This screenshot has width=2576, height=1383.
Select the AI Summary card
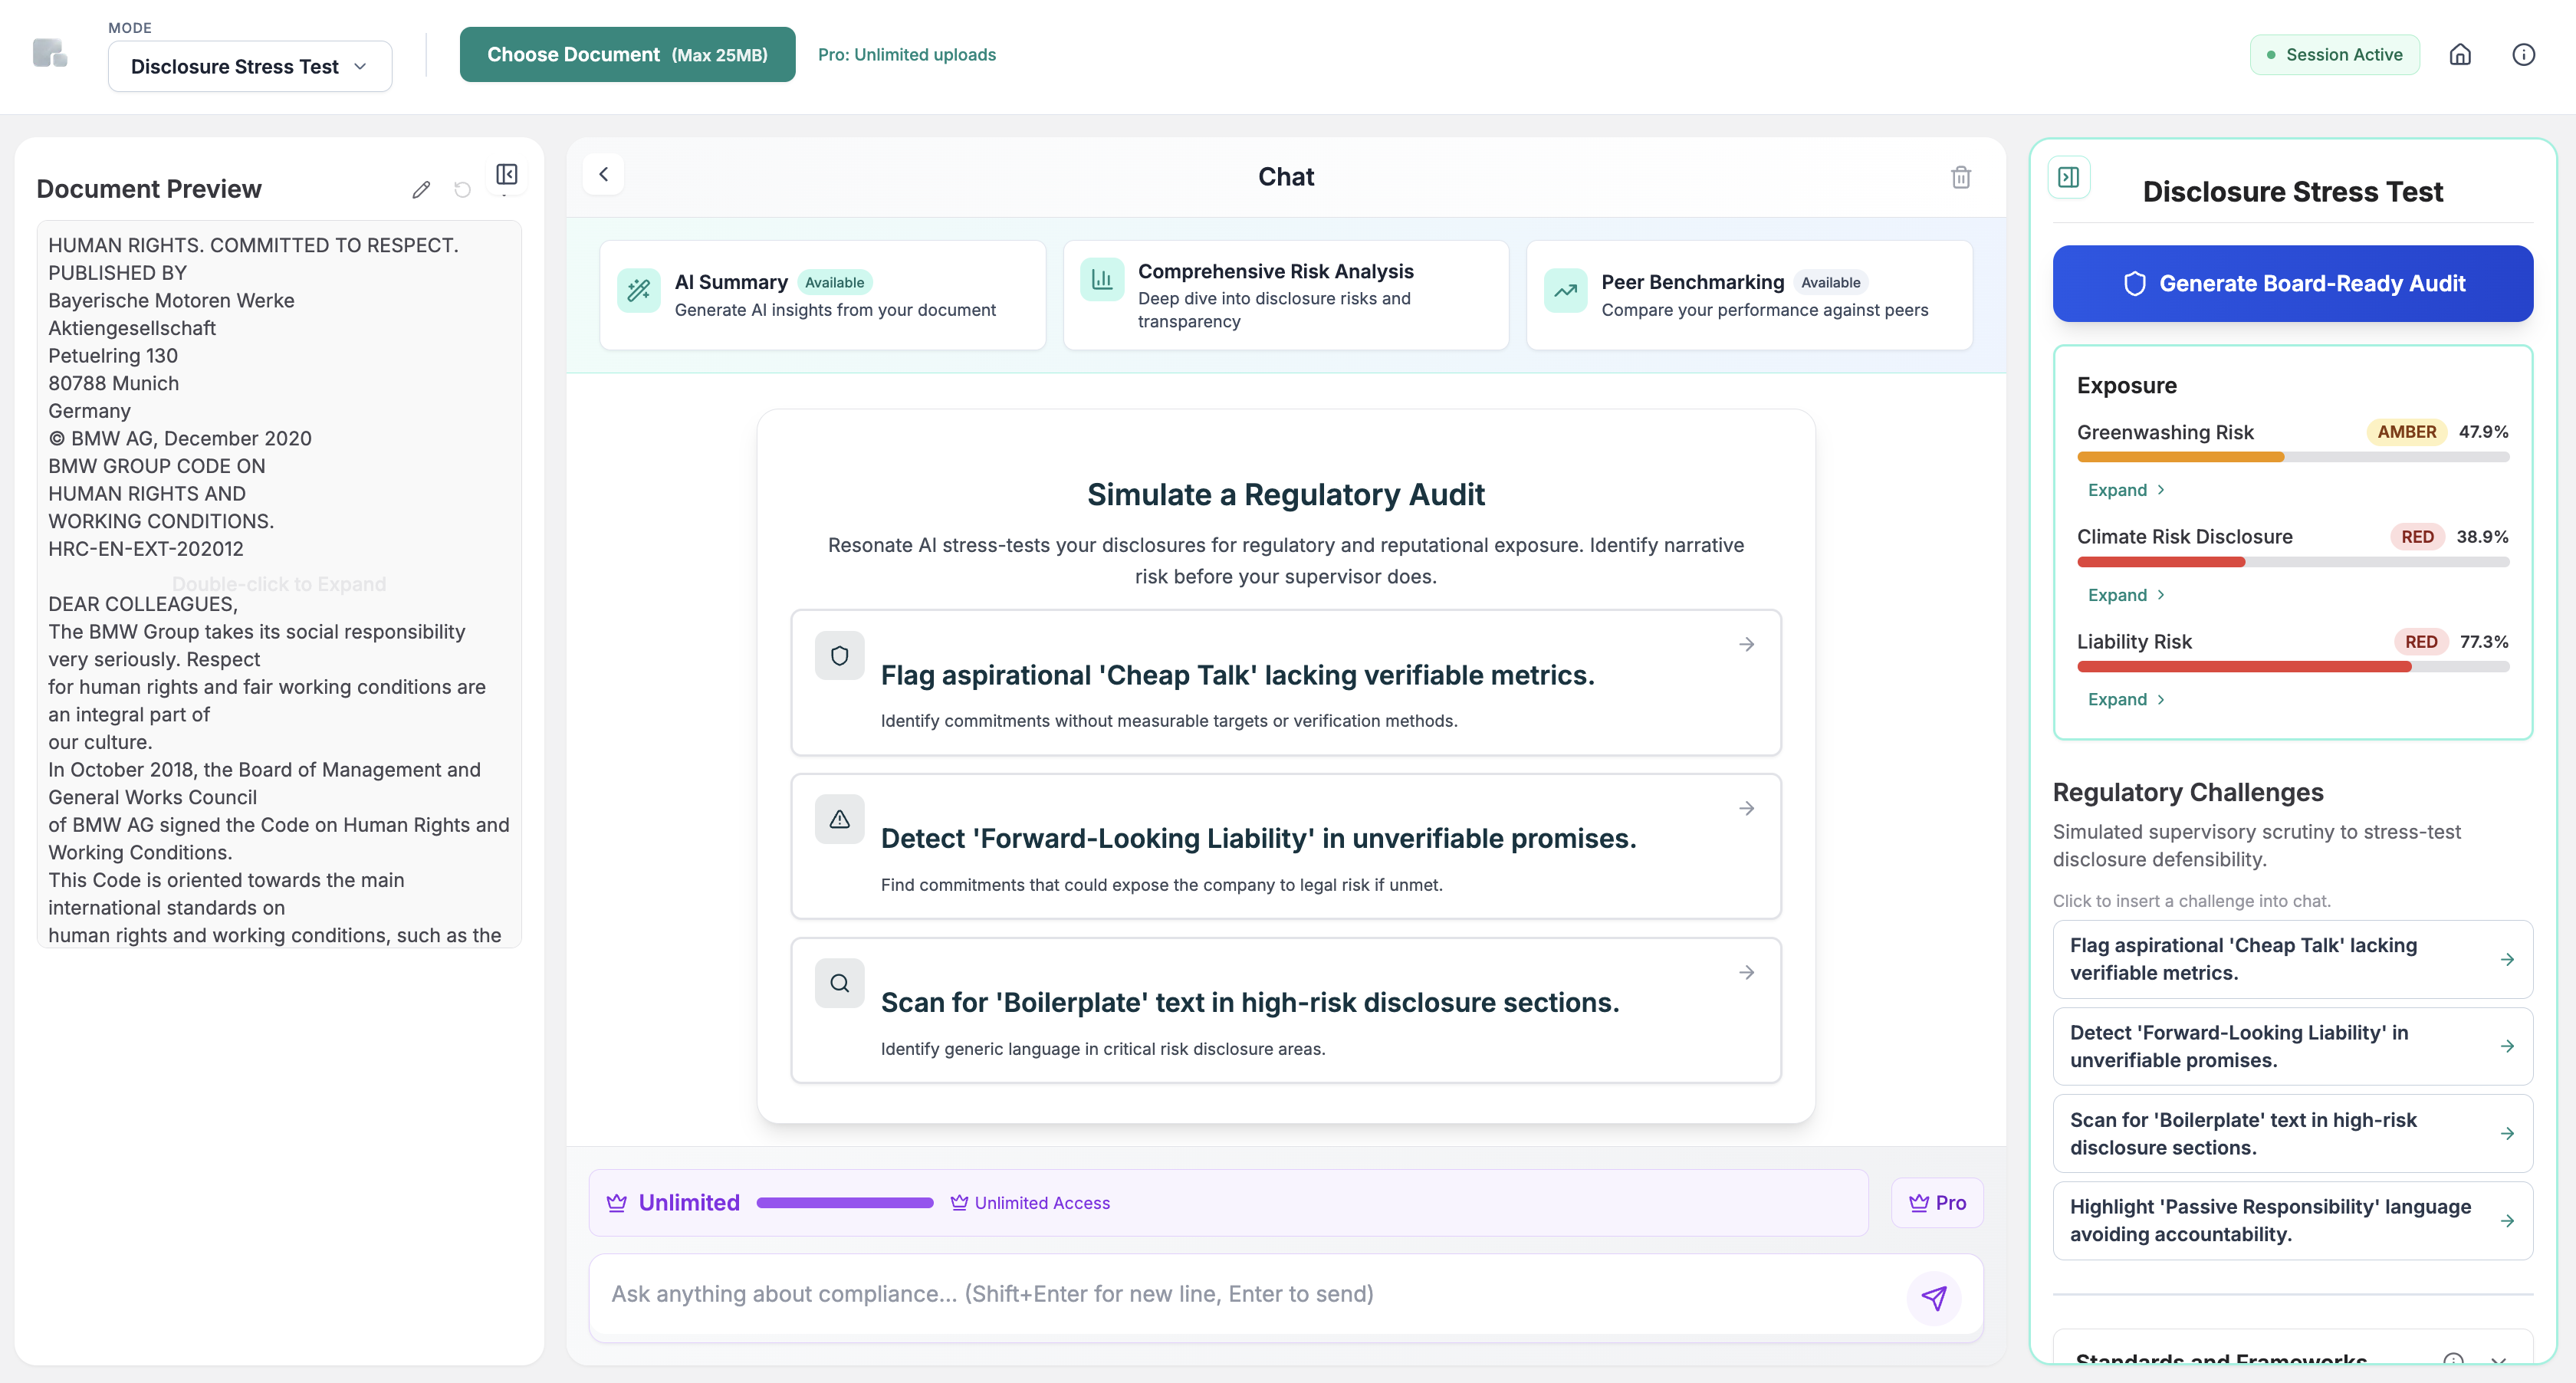(x=821, y=294)
